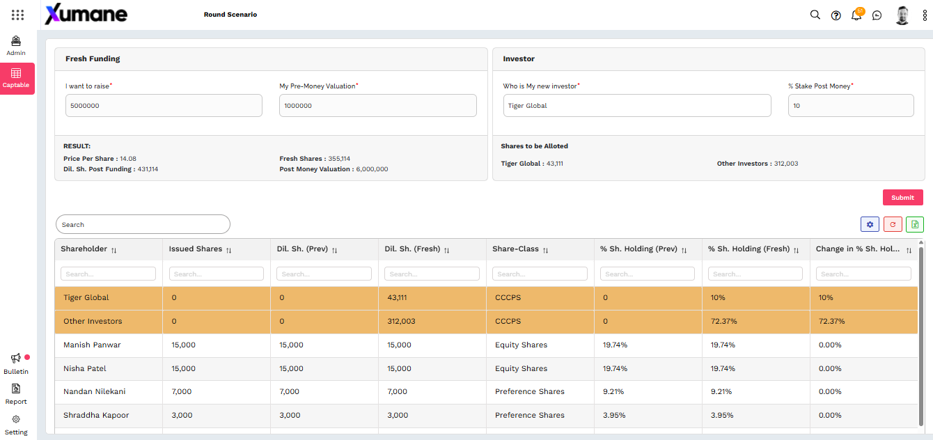The image size is (933, 440).
Task: Click Shraddha Kapoor in the table
Action: pos(96,416)
